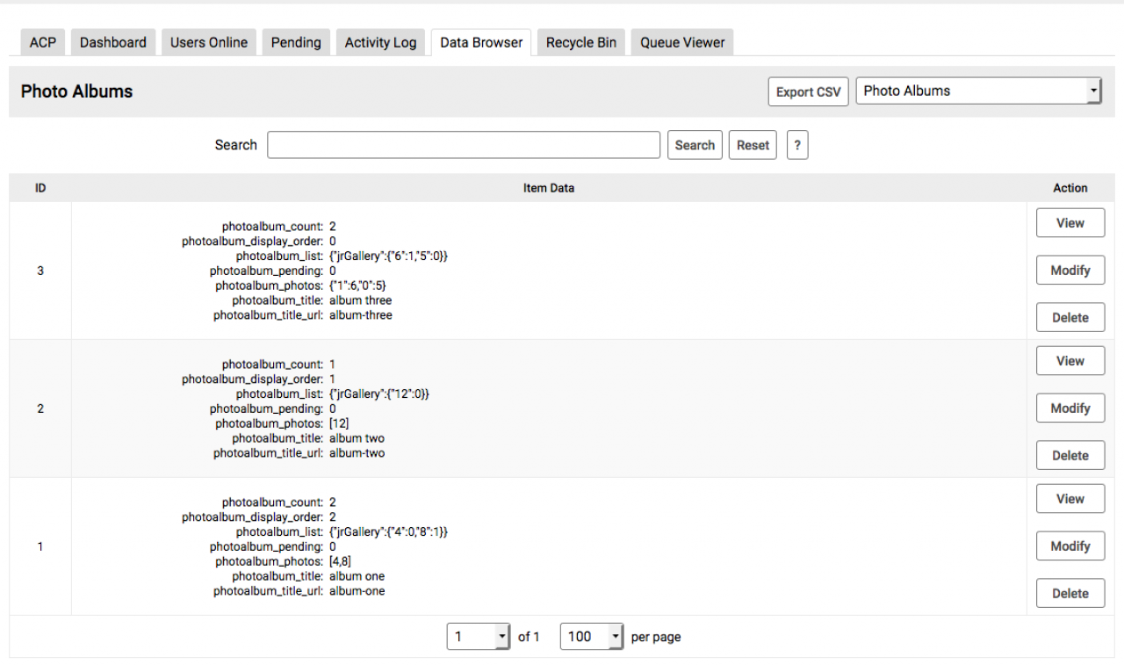Open the 100 per page dropdown
This screenshot has height=665, width=1124.
point(591,637)
